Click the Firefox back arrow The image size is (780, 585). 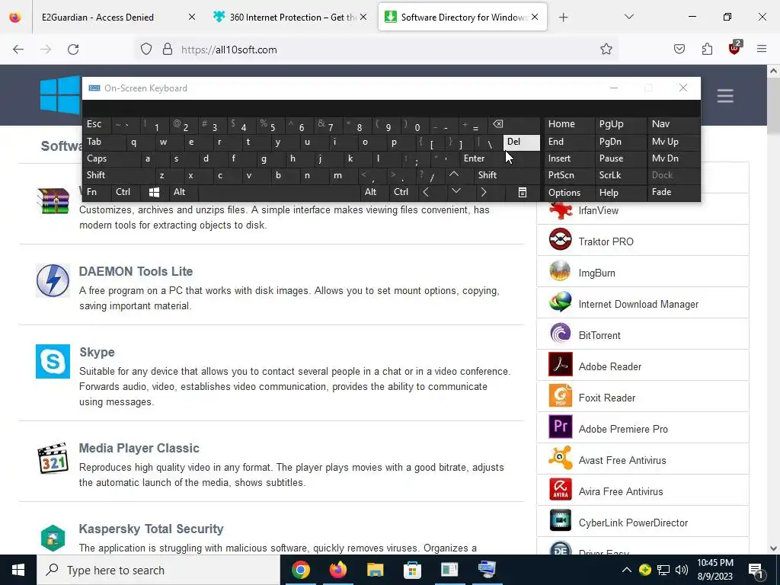pos(18,50)
